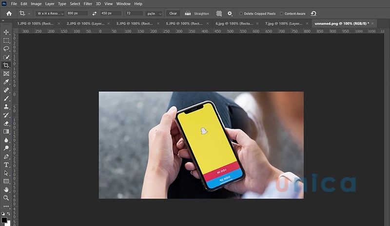Select the Eyedropper tool

6,82
